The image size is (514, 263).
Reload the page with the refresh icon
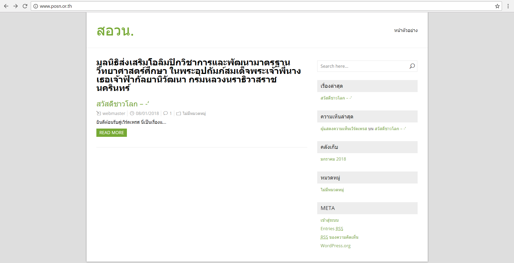(25, 6)
